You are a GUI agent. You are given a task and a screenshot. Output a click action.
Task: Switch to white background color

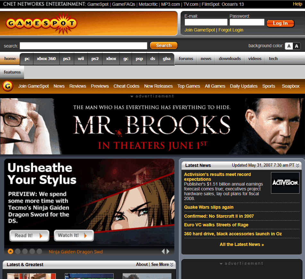(x=289, y=46)
